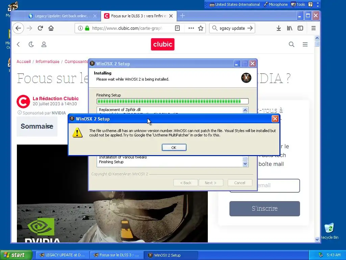Open the language bar Tools menu

click(x=298, y=4)
